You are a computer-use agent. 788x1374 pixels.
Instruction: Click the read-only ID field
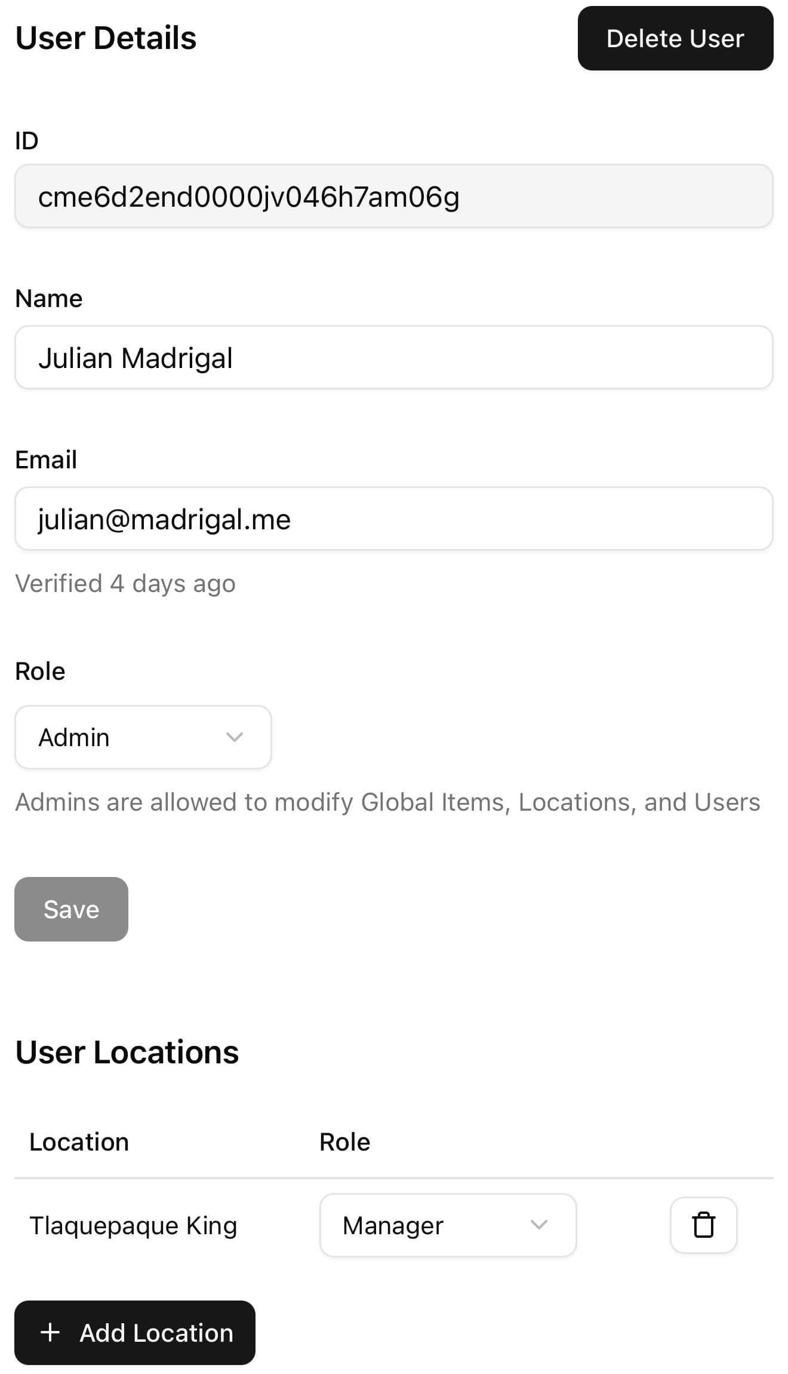coord(394,196)
